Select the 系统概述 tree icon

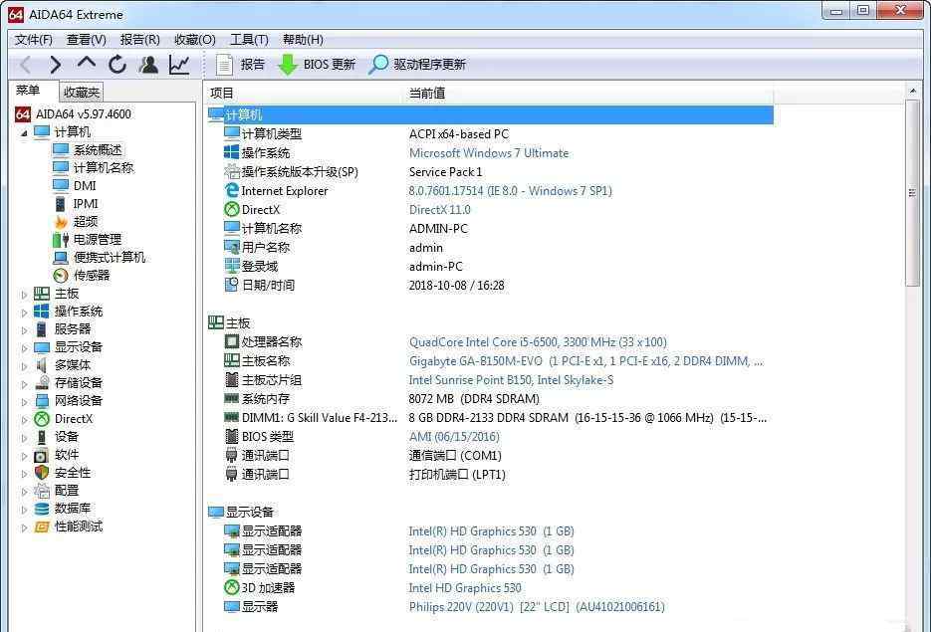(x=61, y=149)
